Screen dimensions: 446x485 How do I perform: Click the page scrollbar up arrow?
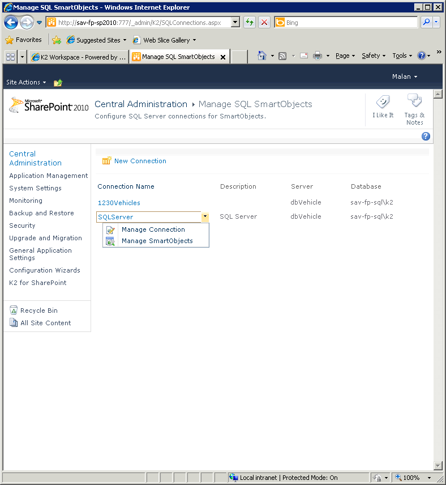point(438,93)
